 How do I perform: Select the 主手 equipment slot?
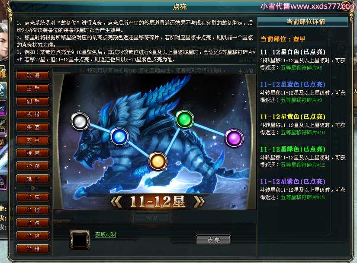click(x=33, y=88)
